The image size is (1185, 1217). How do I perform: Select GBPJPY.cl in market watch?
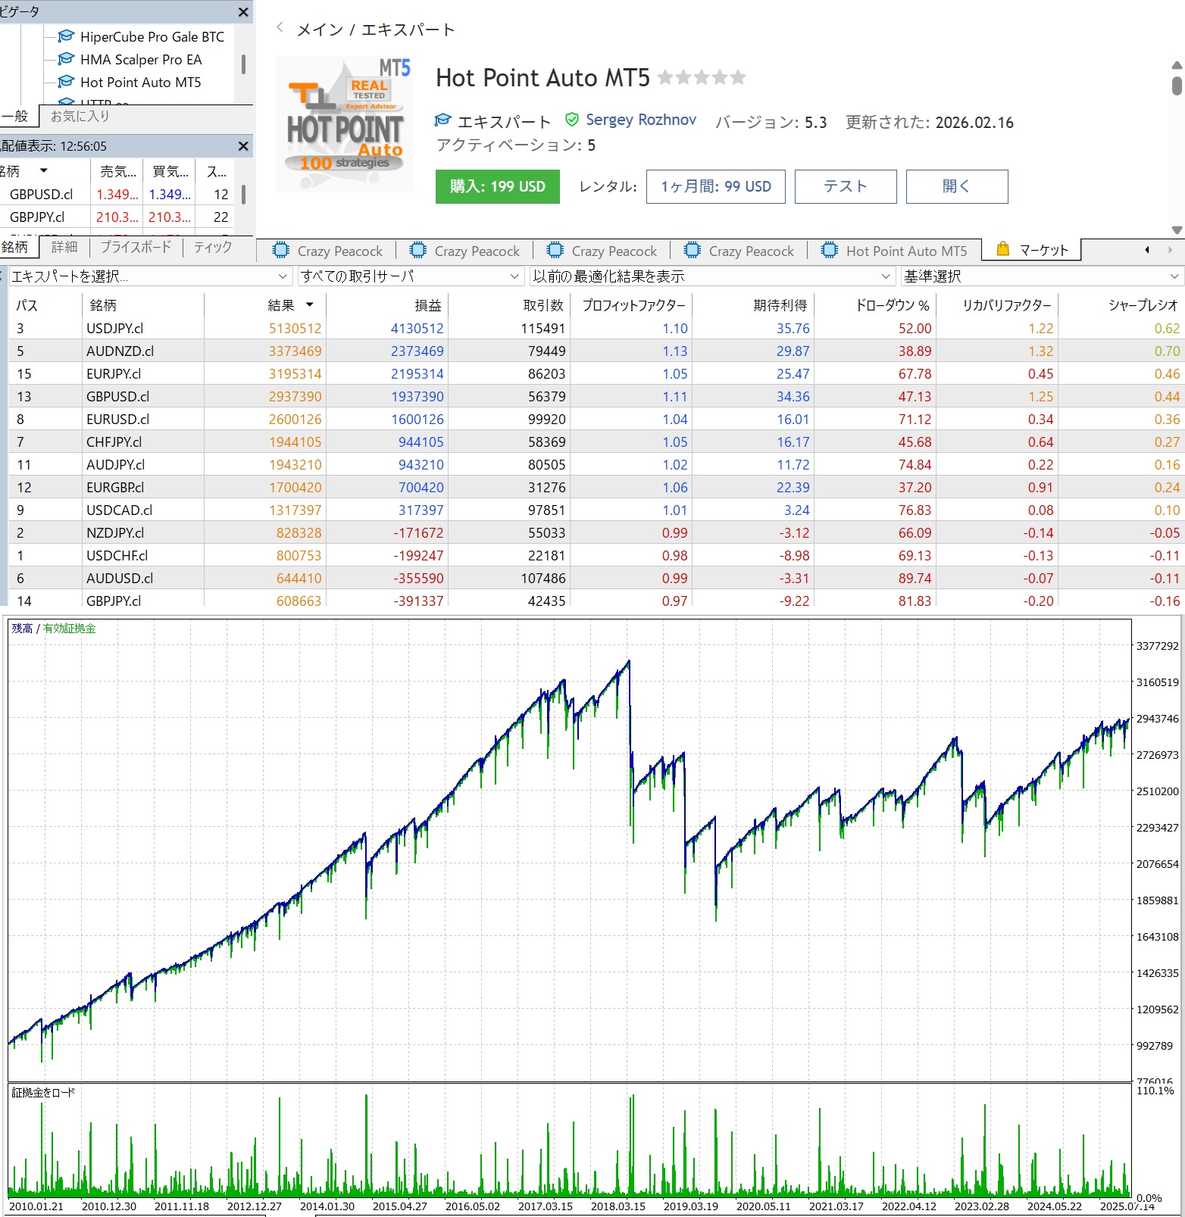tap(117, 217)
